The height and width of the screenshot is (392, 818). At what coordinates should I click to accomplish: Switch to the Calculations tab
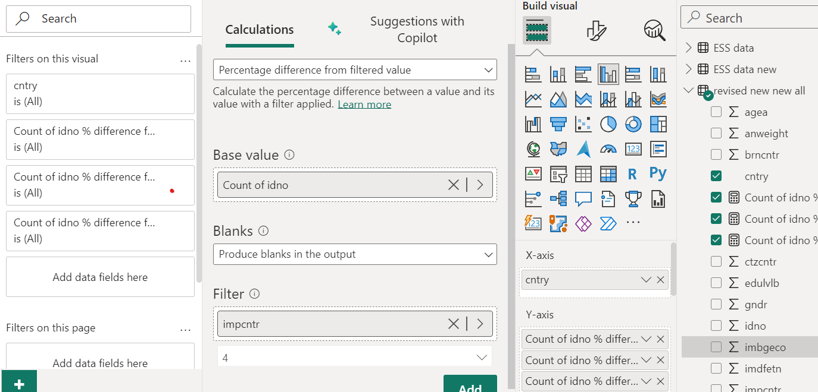[260, 30]
